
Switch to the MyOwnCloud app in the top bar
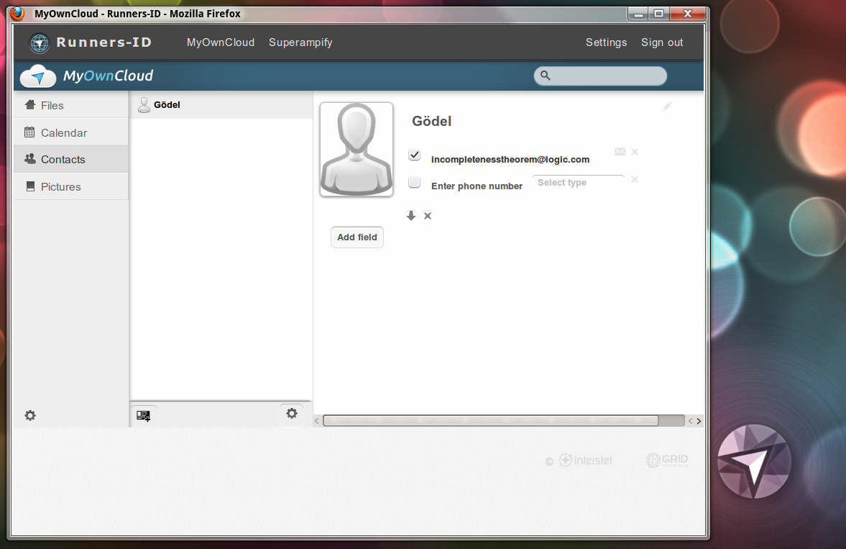pos(221,42)
